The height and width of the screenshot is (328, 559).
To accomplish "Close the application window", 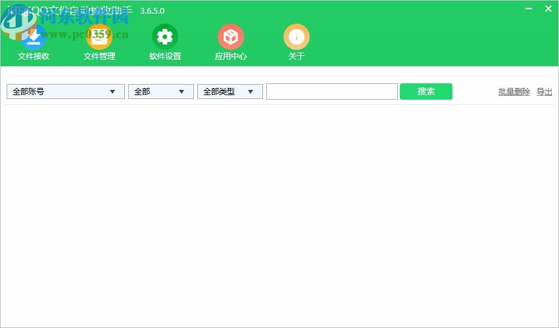I will 548,9.
